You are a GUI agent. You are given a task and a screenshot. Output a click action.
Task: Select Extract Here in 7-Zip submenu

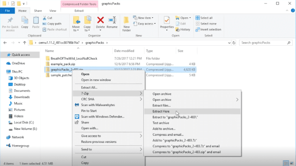click(x=161, y=111)
